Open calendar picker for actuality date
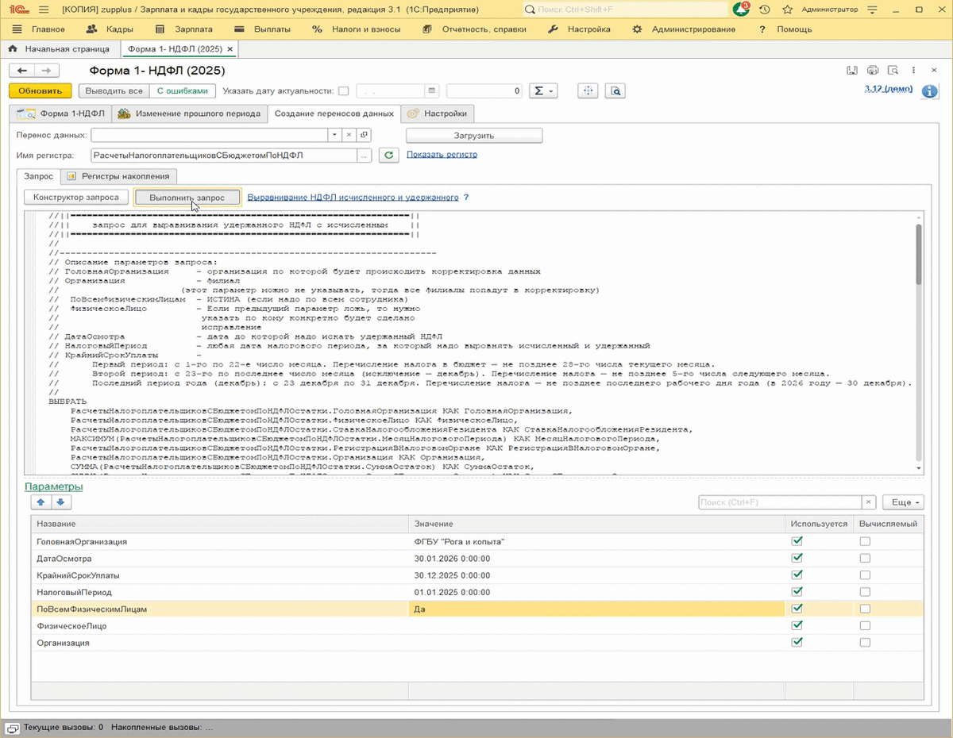The width and height of the screenshot is (953, 738). click(x=432, y=90)
